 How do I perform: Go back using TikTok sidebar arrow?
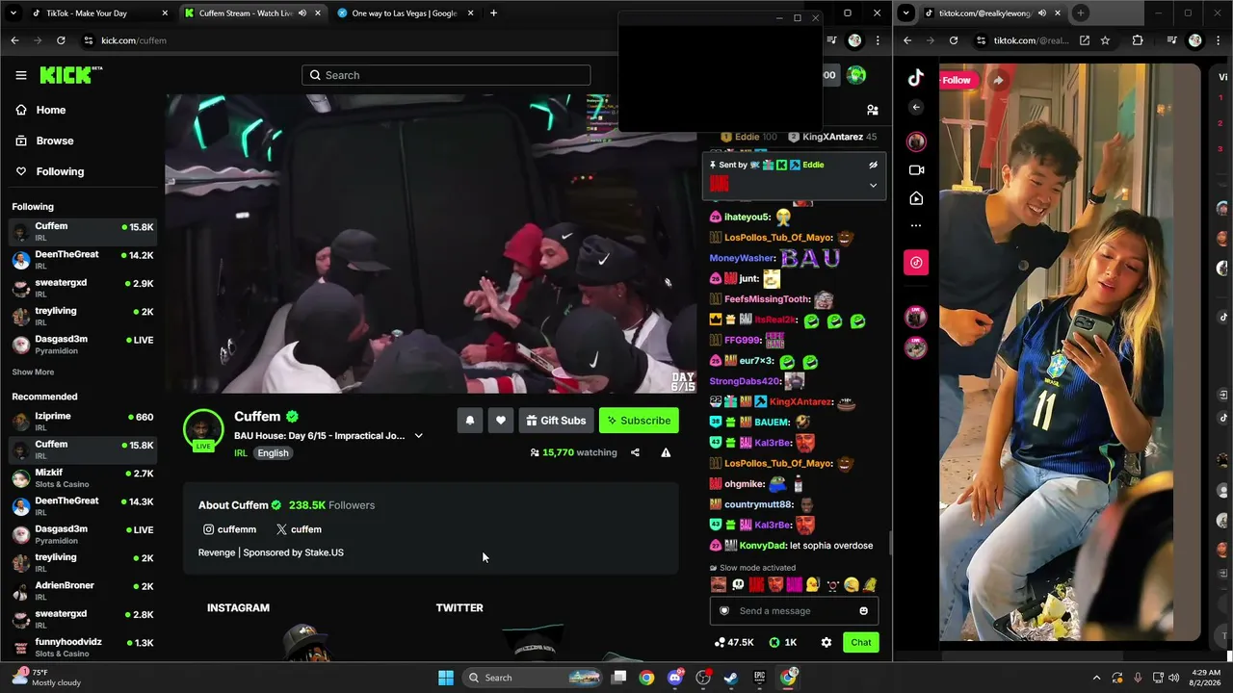[916, 108]
